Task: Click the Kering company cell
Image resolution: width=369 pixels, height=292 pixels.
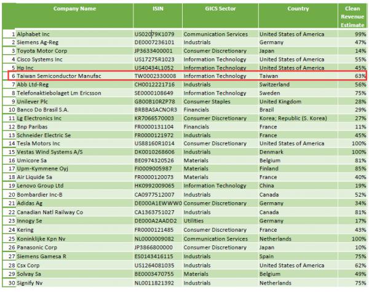Action: tap(74, 230)
